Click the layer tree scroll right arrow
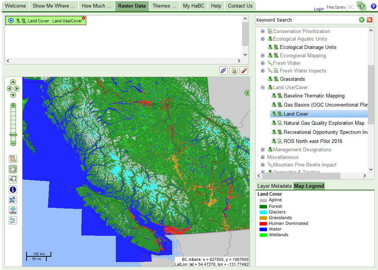Image resolution: width=378 pixels, height=270 pixels. click(365, 176)
